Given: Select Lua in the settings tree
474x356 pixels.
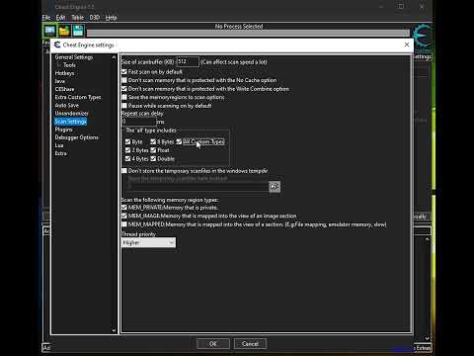Looking at the screenshot, I should [x=59, y=145].
